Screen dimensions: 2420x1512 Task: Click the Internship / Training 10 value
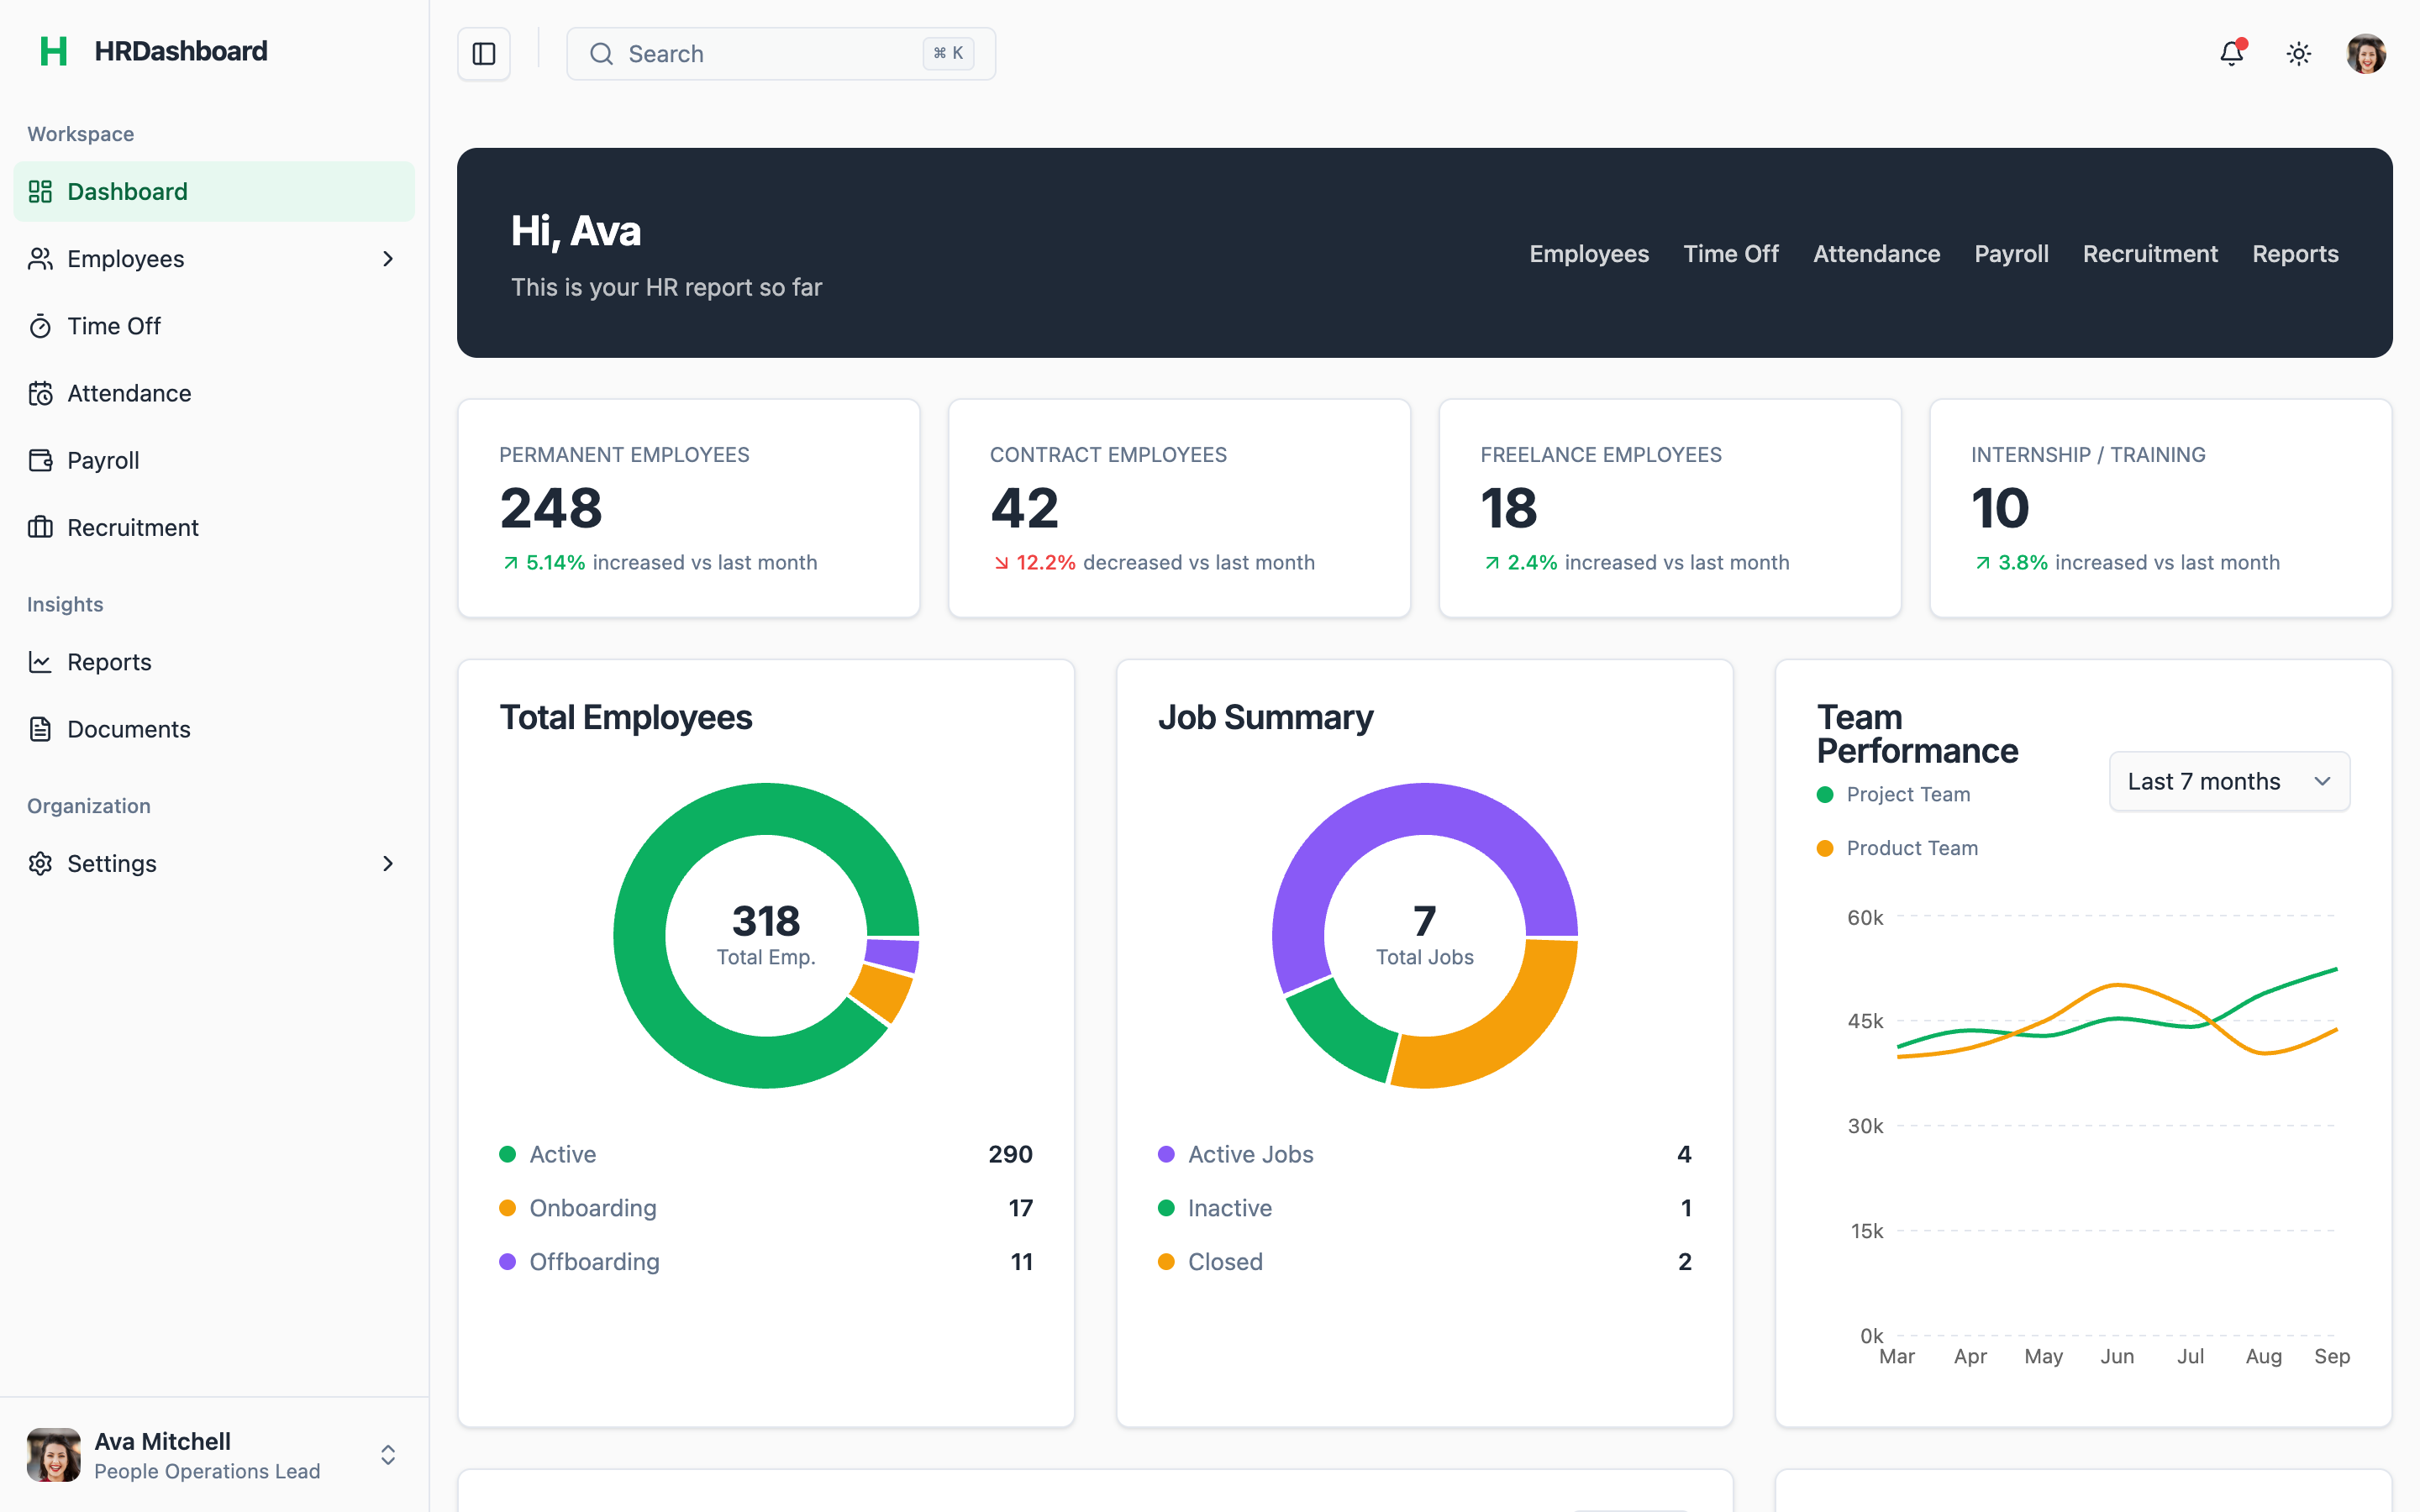point(2000,508)
